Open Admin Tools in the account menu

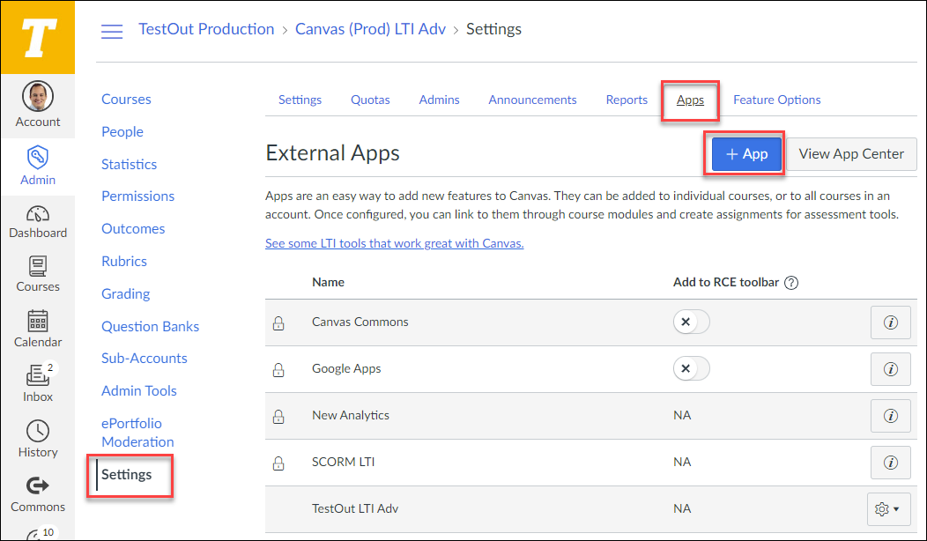[x=139, y=391]
